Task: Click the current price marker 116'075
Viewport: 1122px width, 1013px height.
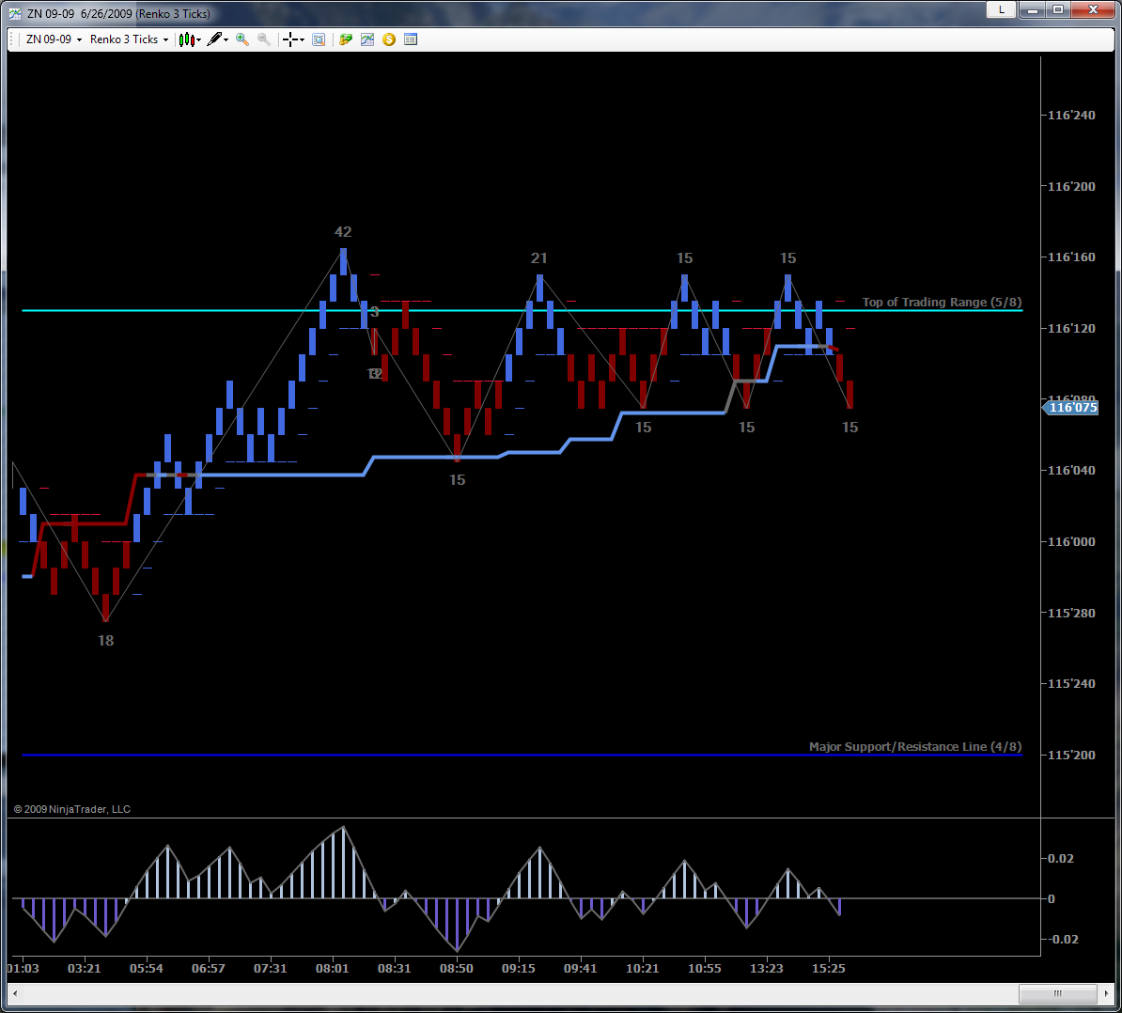Action: 1070,408
